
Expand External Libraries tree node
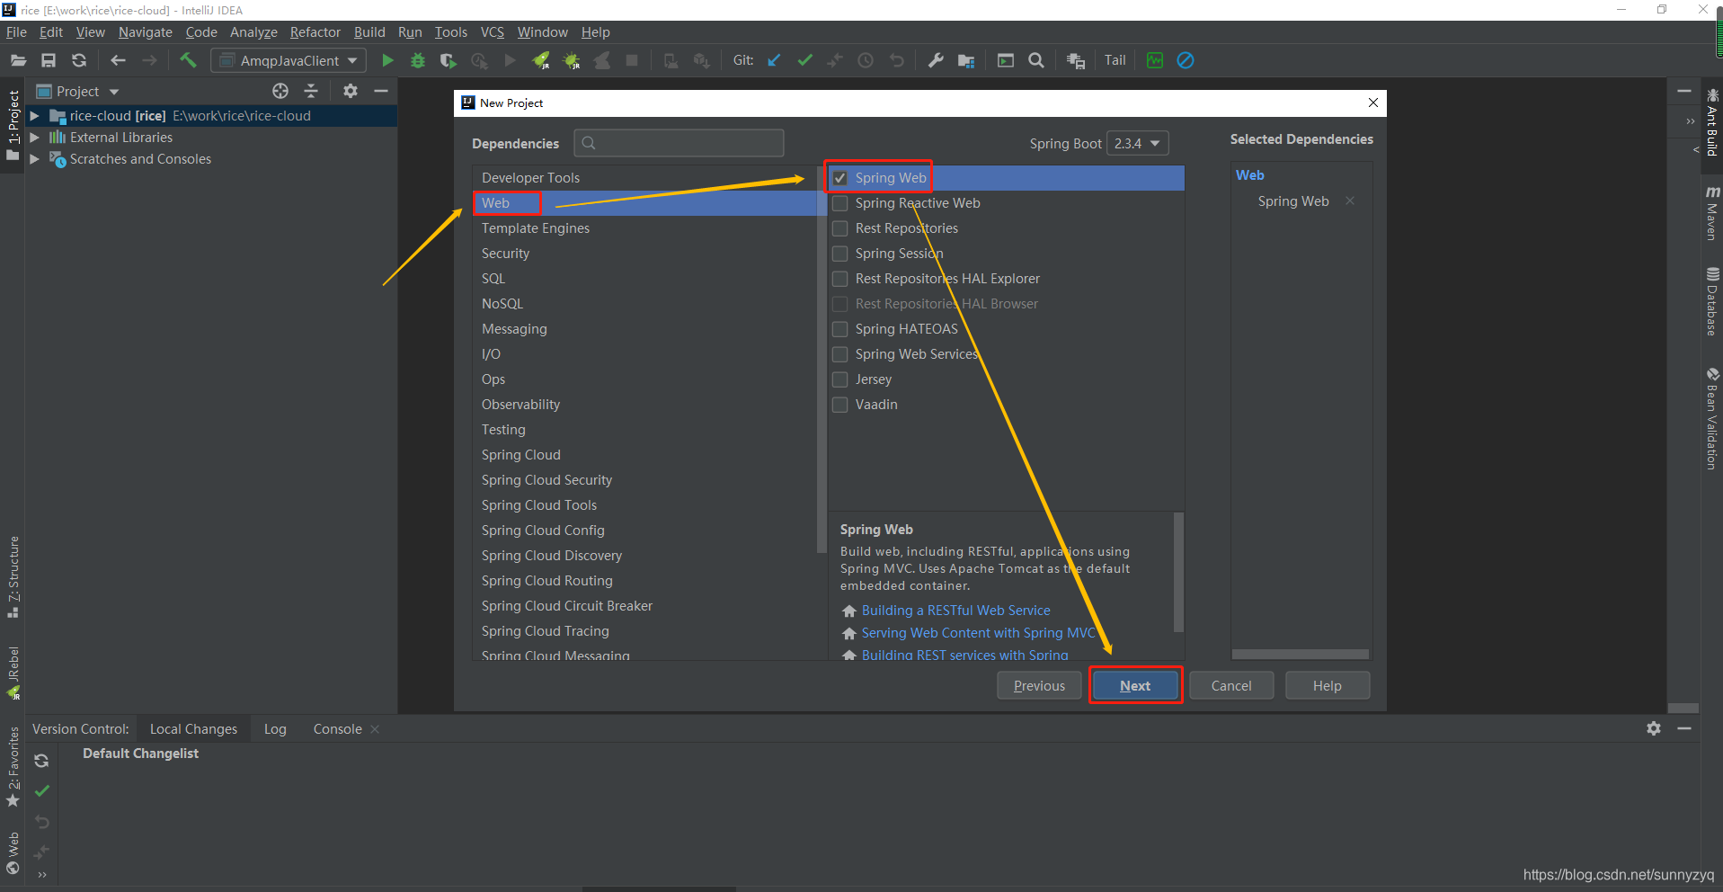[34, 138]
